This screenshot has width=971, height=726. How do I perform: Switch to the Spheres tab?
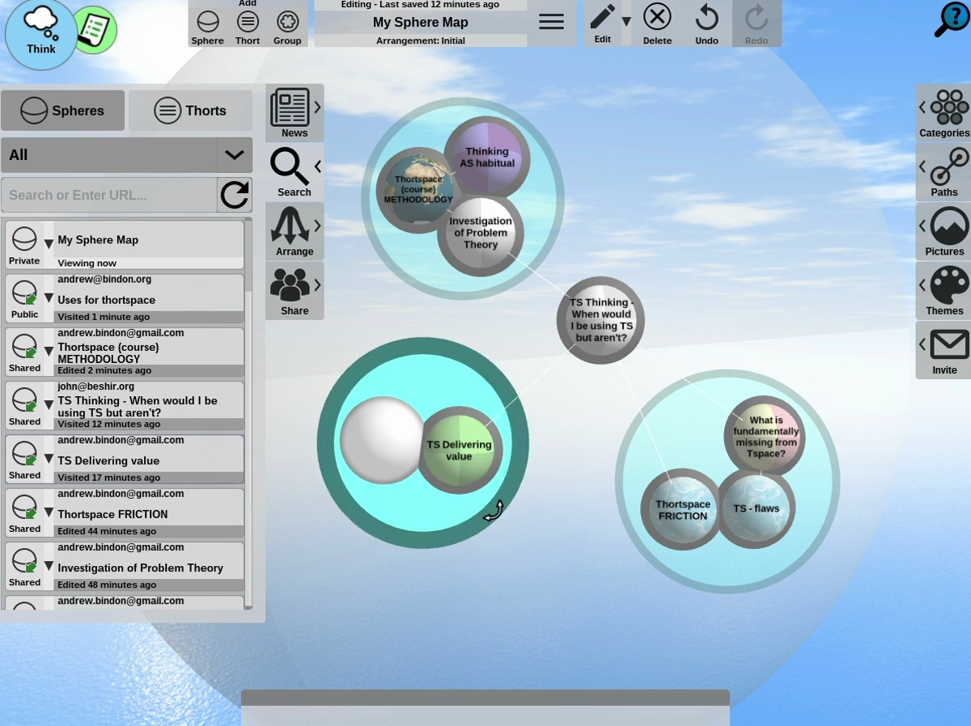[x=62, y=111]
